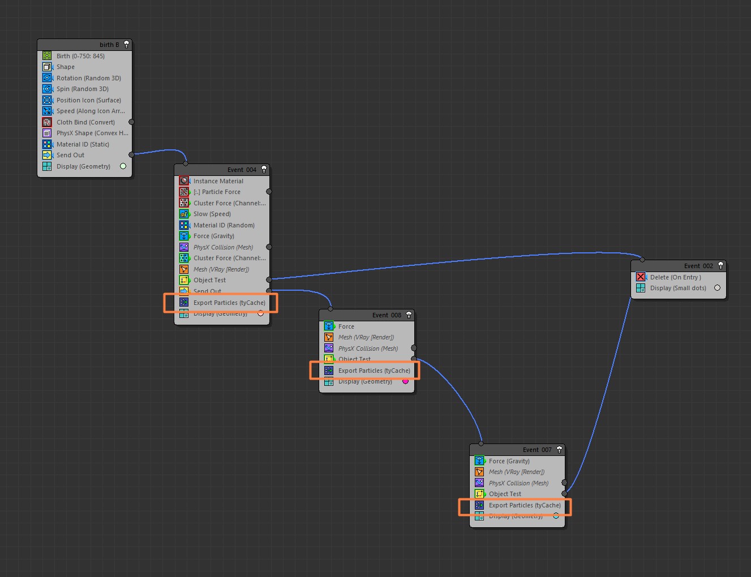Click the Spin (Random 3D) operator icon

(x=47, y=89)
